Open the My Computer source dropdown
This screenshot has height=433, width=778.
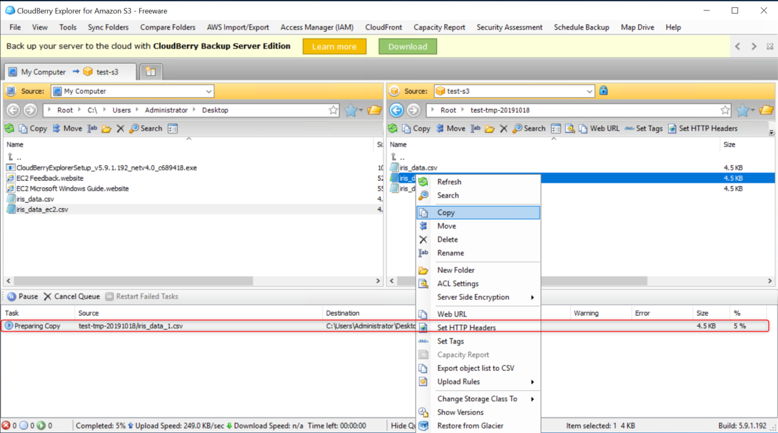209,91
